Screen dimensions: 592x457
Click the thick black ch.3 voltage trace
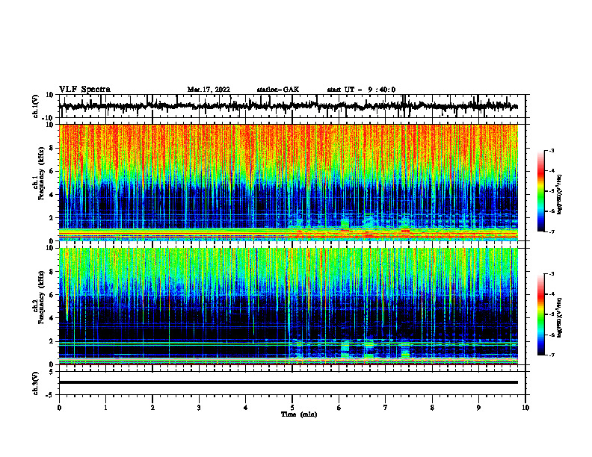288,382
